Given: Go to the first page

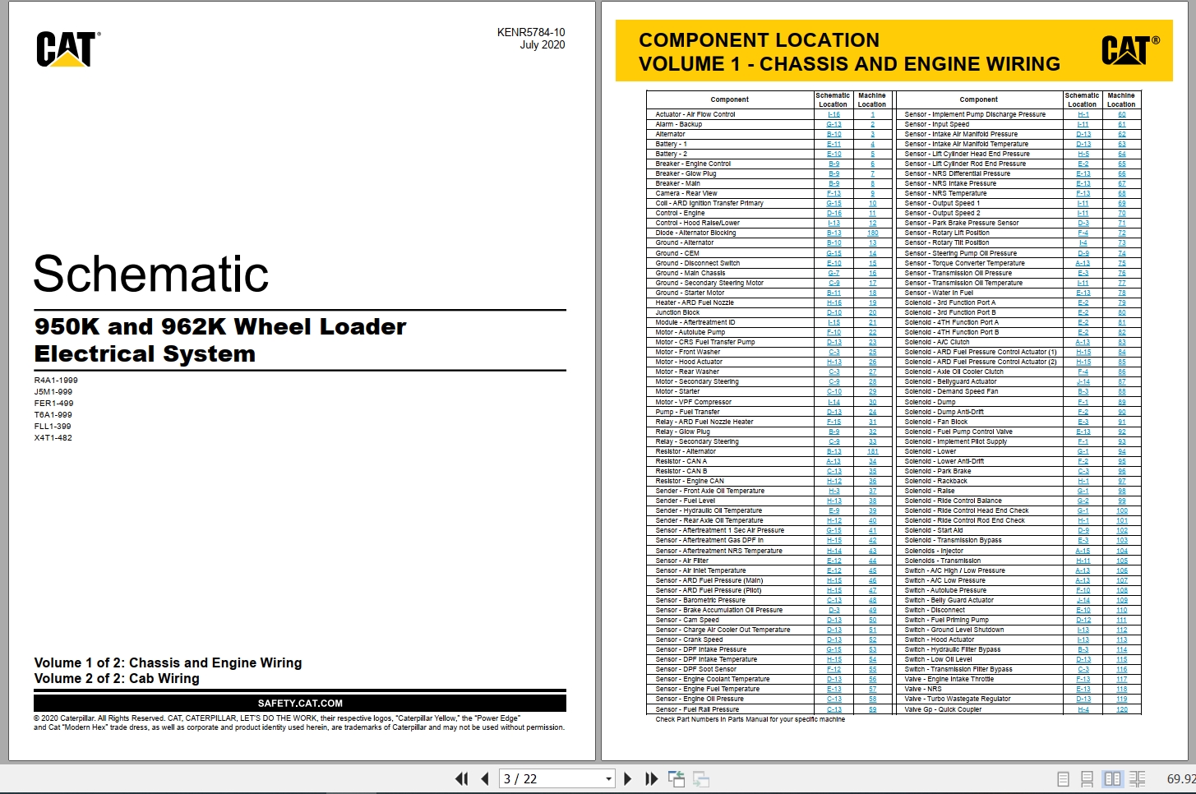Looking at the screenshot, I should click(462, 778).
